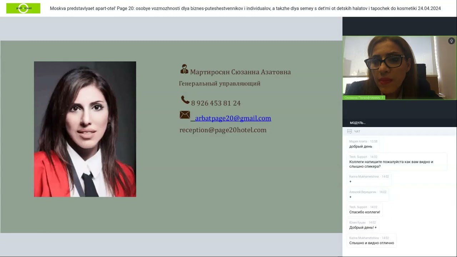Click the person icon beside Мартиросян Сюзанна Азатовна

coord(184,69)
